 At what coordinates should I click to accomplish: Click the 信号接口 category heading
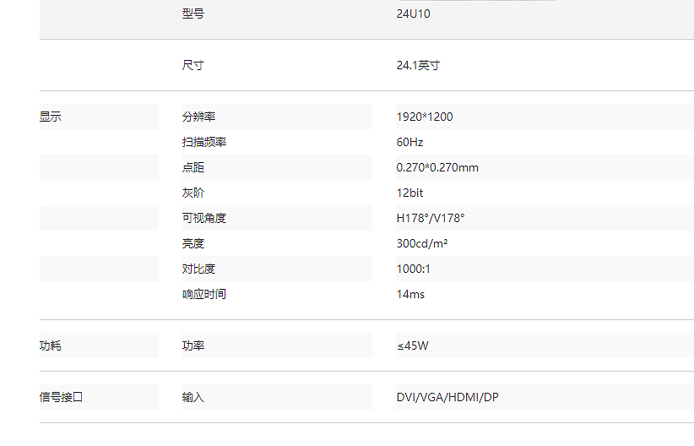(61, 397)
